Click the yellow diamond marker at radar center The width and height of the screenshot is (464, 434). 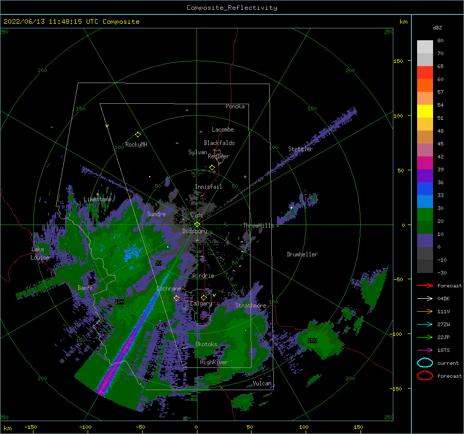click(197, 224)
